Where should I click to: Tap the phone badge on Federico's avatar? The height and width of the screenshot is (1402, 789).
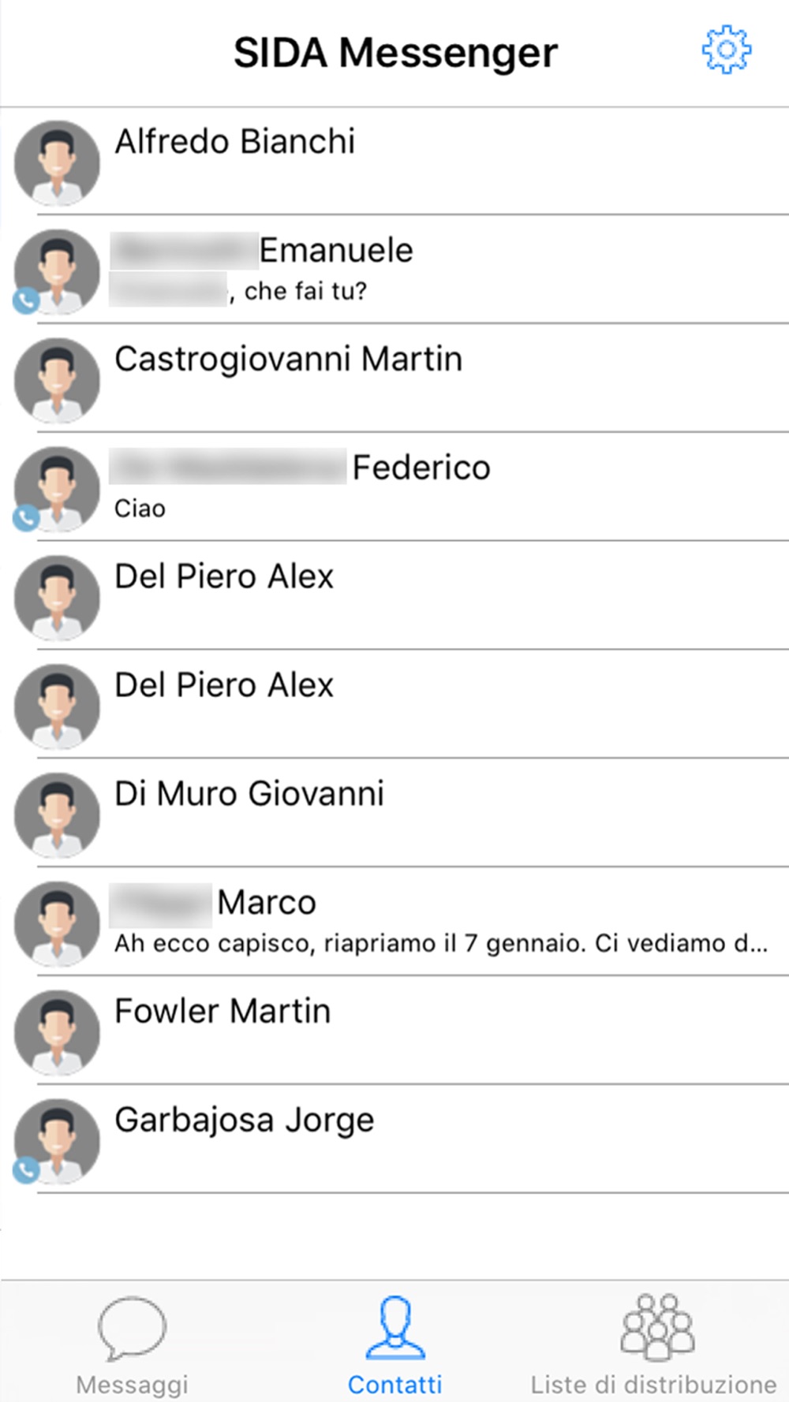click(x=26, y=518)
